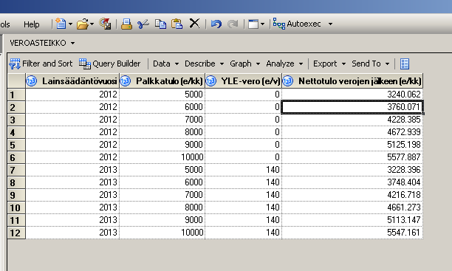Click Palkkatulo cell 10000 in row 6
Image resolution: width=452 pixels, height=271 pixels.
click(x=162, y=157)
